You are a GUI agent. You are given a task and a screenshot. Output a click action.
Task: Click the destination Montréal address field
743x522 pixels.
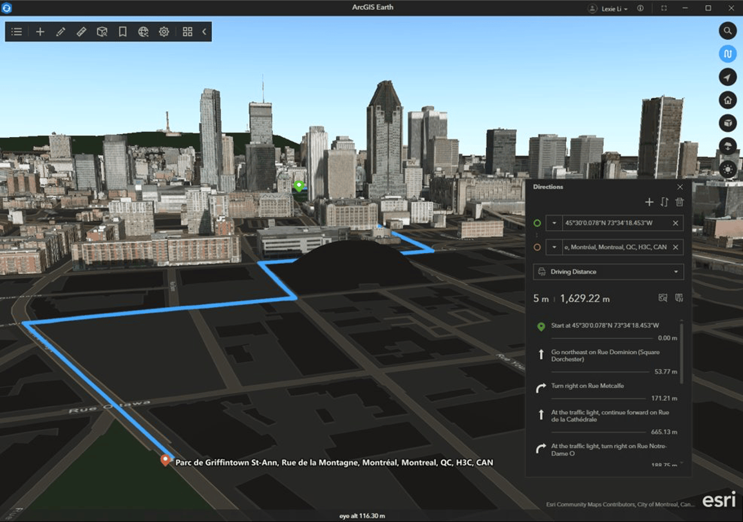615,247
